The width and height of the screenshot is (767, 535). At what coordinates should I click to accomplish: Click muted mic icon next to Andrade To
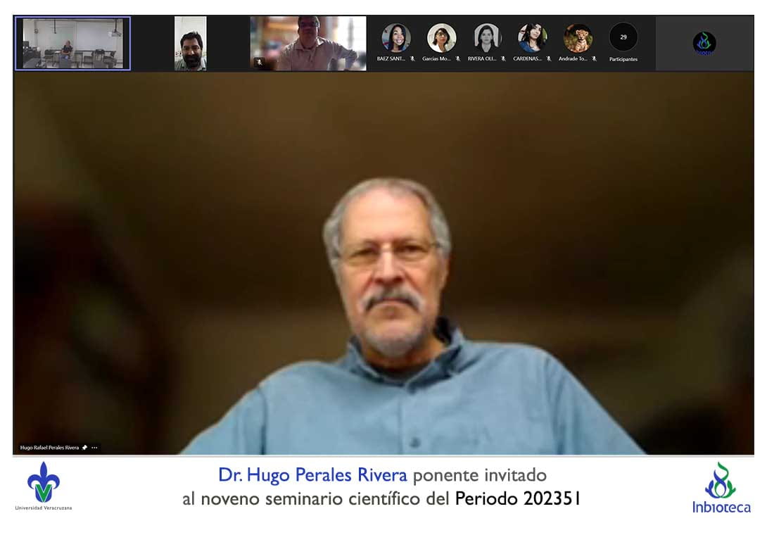[x=594, y=59]
